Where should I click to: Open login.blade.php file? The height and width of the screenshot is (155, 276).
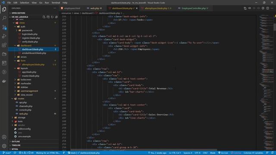point(34,34)
